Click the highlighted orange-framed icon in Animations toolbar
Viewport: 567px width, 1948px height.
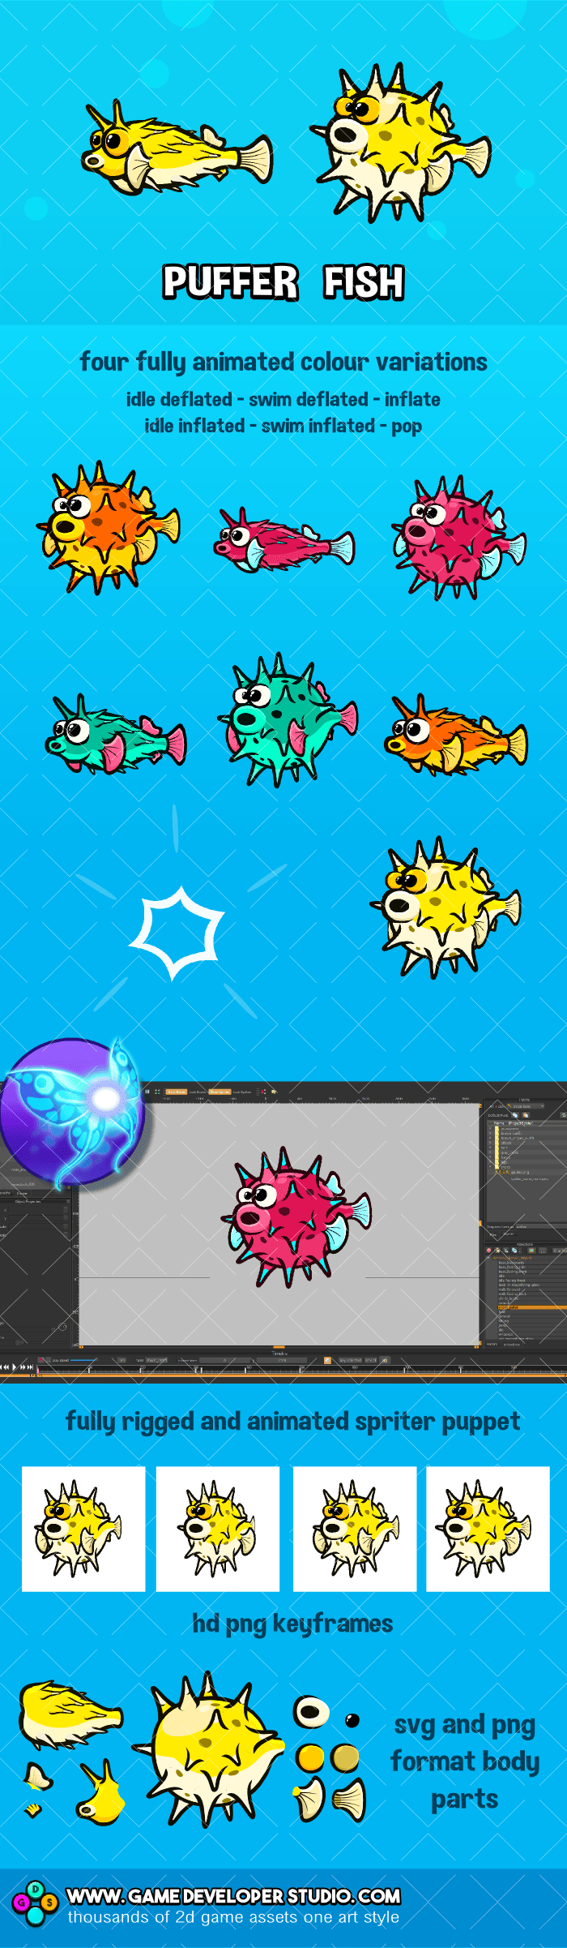coord(531,1250)
